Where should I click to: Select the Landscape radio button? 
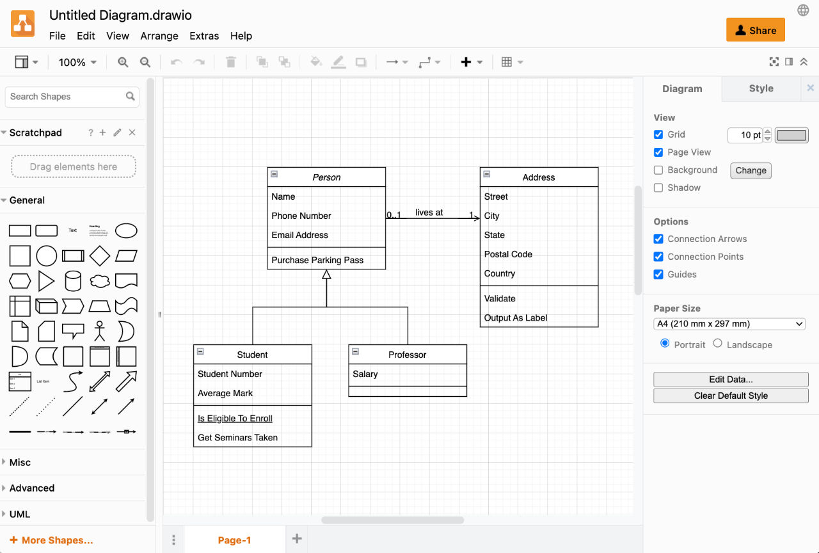(x=717, y=344)
